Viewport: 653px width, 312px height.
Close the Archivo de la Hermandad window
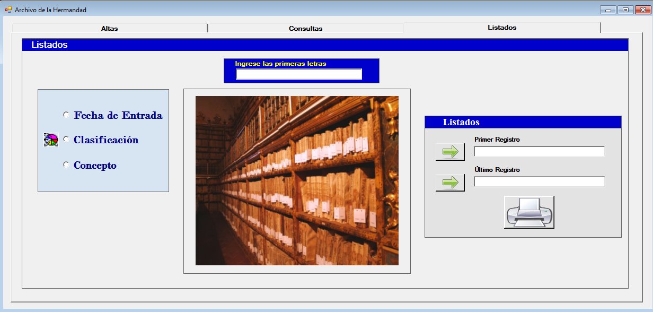click(642, 10)
